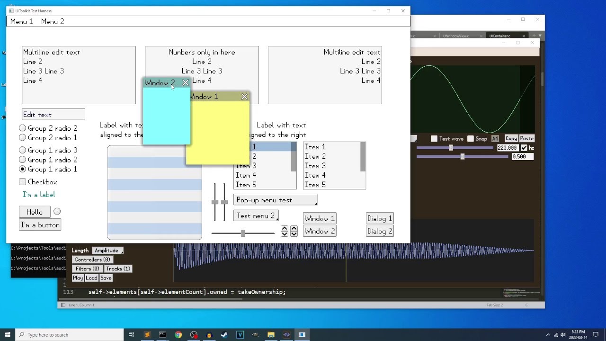This screenshot has height=341, width=606.
Task: Open Steam from the taskbar
Action: [224, 335]
